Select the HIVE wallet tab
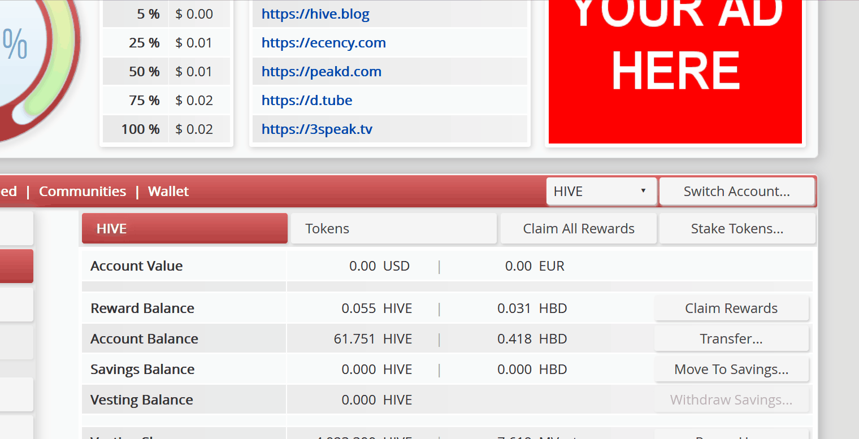859x439 pixels. [185, 228]
